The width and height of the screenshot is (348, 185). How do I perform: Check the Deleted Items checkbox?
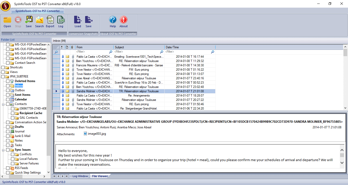8,81
